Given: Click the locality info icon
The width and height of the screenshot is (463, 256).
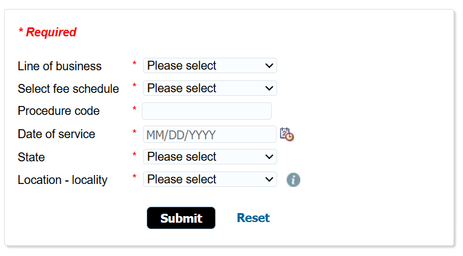Looking at the screenshot, I should pos(293,180).
